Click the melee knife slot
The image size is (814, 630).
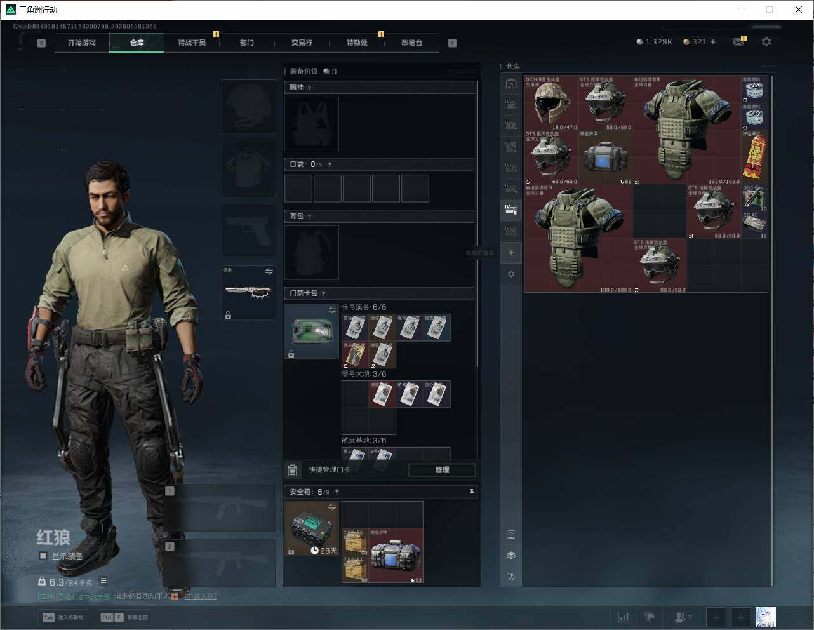(248, 293)
